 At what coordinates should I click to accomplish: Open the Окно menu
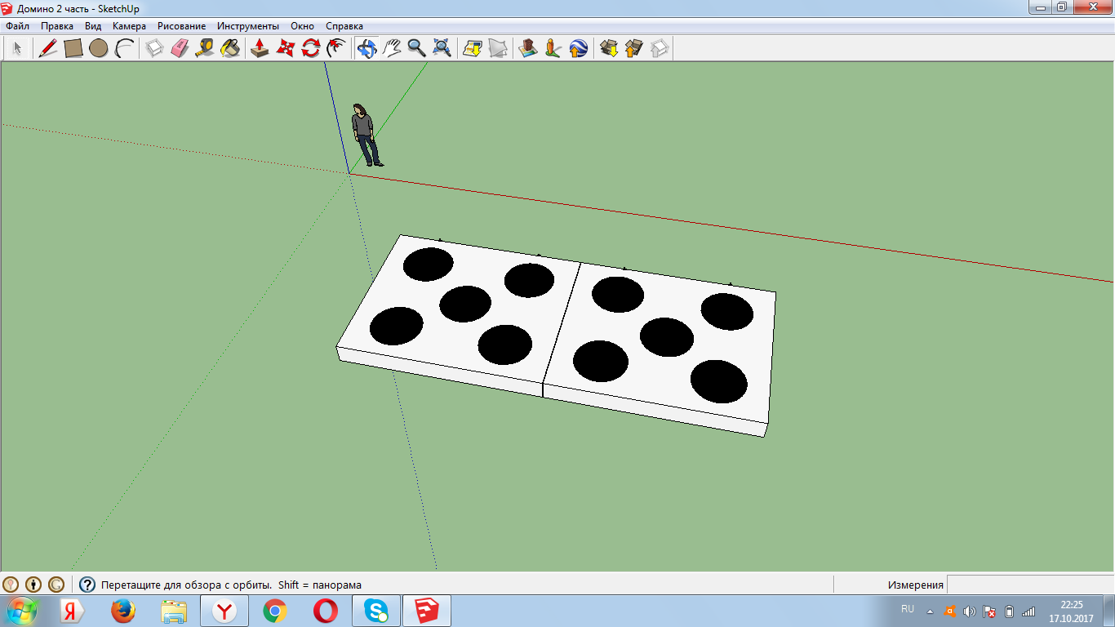coord(303,26)
